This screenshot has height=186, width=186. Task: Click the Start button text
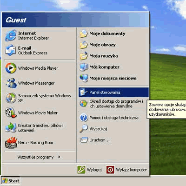(x=14, y=181)
